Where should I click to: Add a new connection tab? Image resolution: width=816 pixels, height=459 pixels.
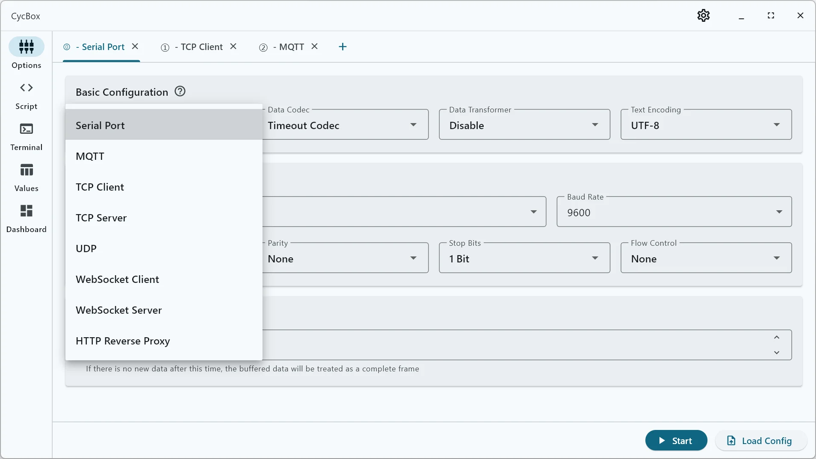tap(343, 47)
